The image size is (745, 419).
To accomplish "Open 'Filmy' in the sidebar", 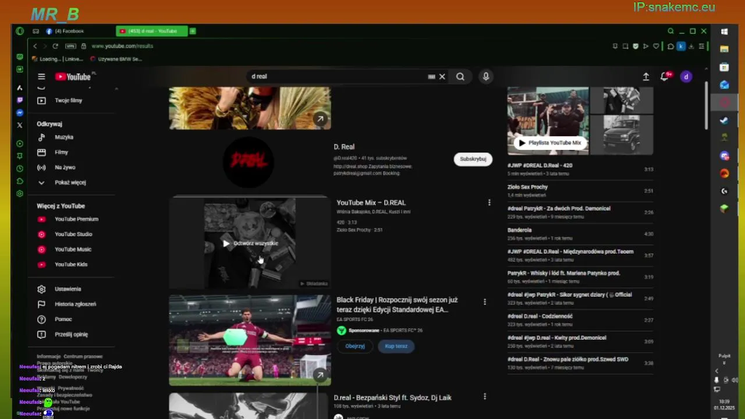I will pyautogui.click(x=61, y=152).
